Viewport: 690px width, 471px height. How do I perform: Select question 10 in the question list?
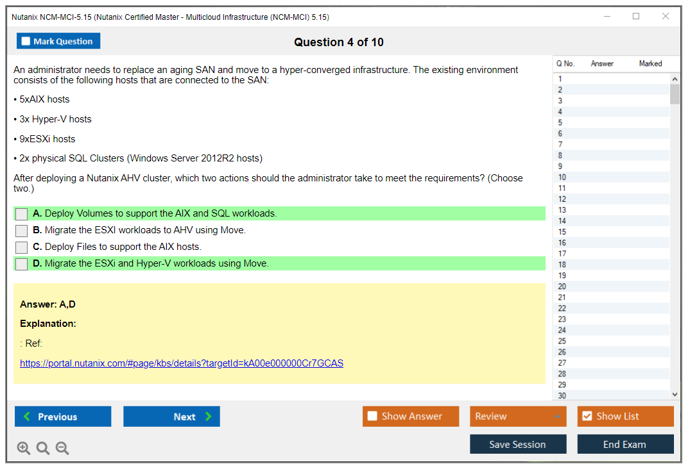(x=562, y=178)
